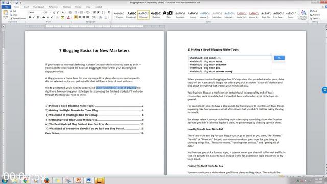Open the Change Case dropdown
The width and height of the screenshot is (327, 184).
pyautogui.click(x=63, y=13)
